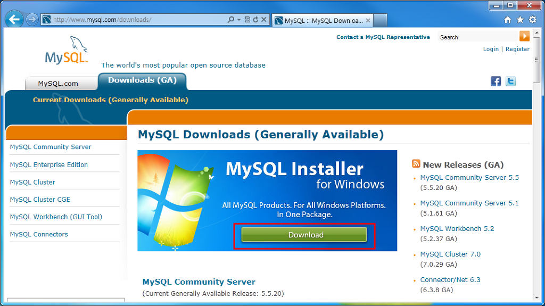545x306 pixels.
Task: Click the address bar URL field
Action: tap(139, 20)
